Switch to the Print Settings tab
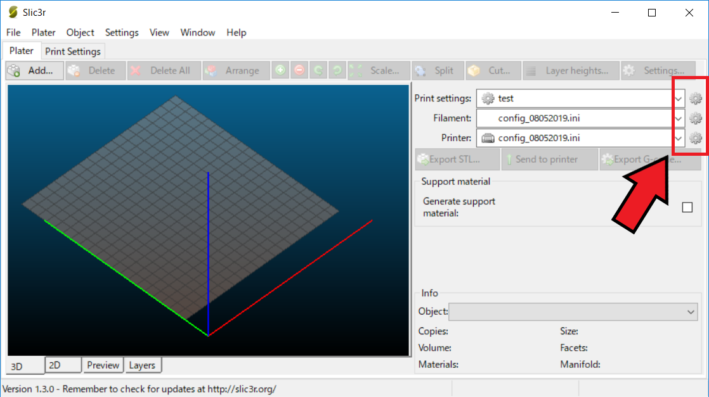 (73, 51)
